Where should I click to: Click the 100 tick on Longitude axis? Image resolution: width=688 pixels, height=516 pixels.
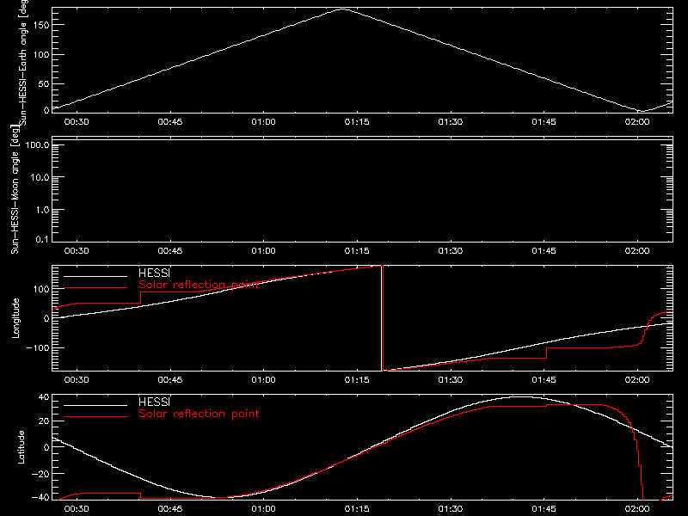pos(41,289)
